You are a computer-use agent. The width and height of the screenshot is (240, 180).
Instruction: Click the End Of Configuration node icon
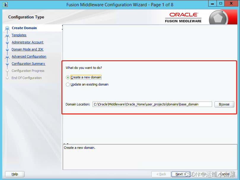pos(7,78)
